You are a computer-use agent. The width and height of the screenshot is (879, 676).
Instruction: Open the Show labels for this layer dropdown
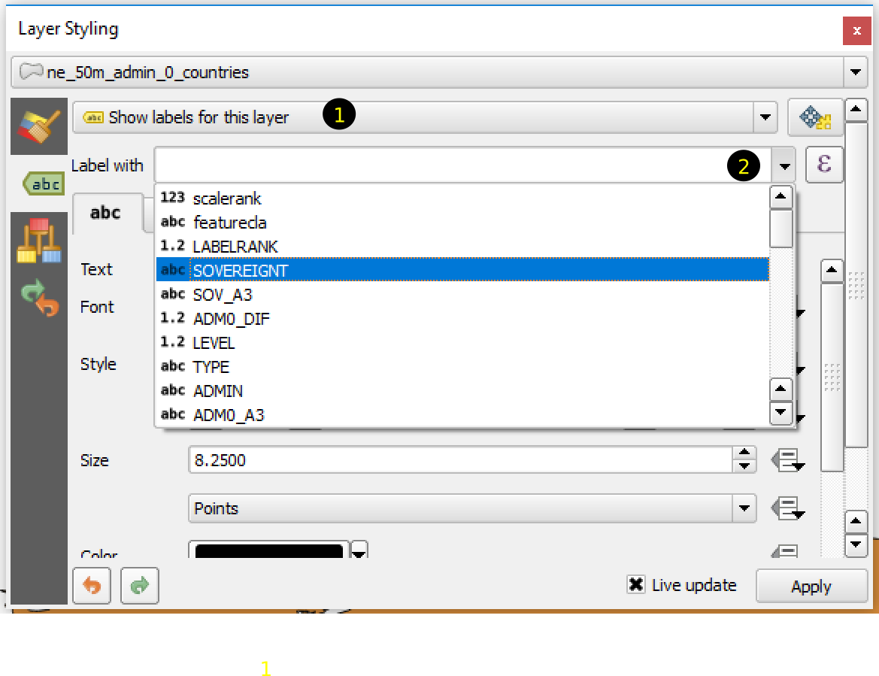tap(765, 117)
